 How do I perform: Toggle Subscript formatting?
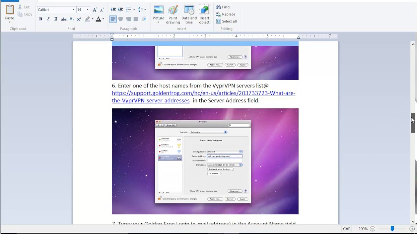pos(71,19)
